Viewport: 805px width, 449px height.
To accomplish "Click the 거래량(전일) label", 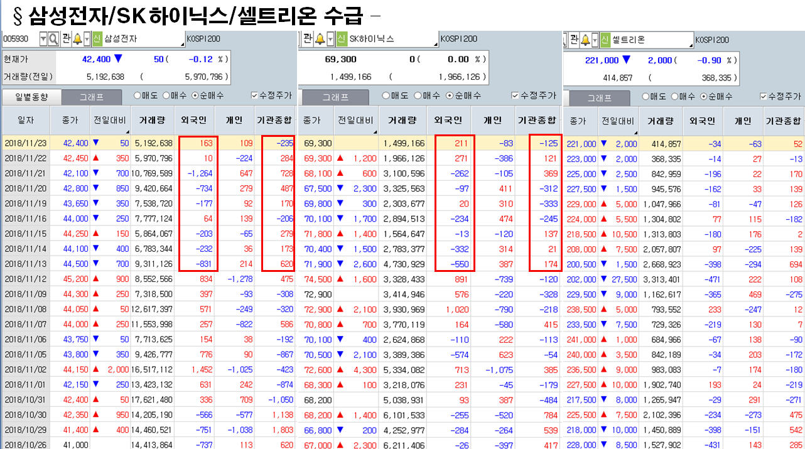I will pos(28,77).
